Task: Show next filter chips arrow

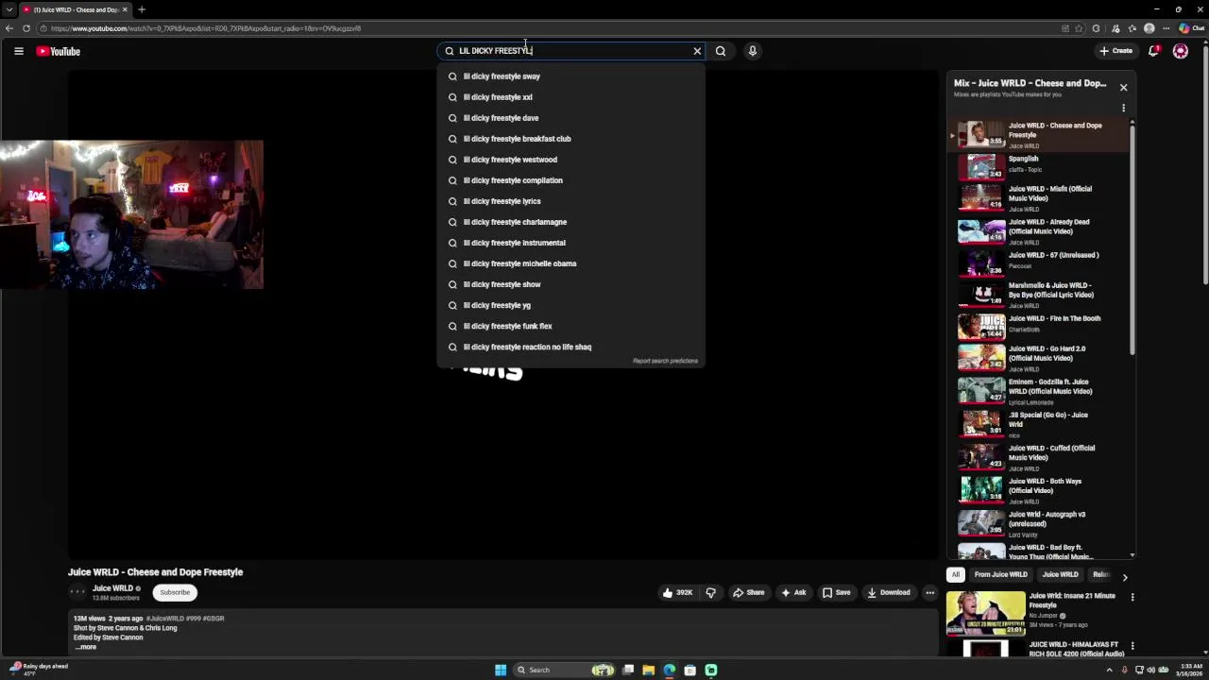Action: click(x=1124, y=576)
